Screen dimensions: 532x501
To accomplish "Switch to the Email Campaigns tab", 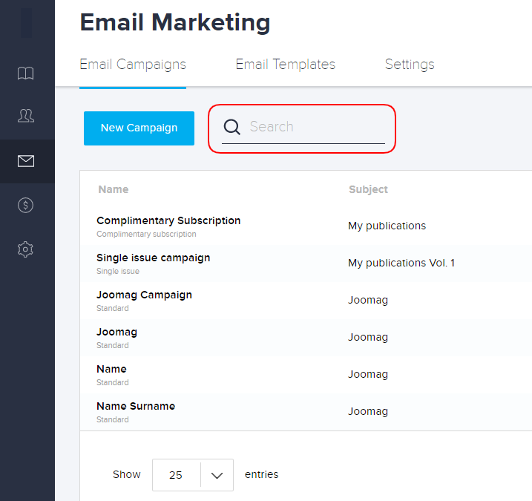I will click(x=133, y=65).
